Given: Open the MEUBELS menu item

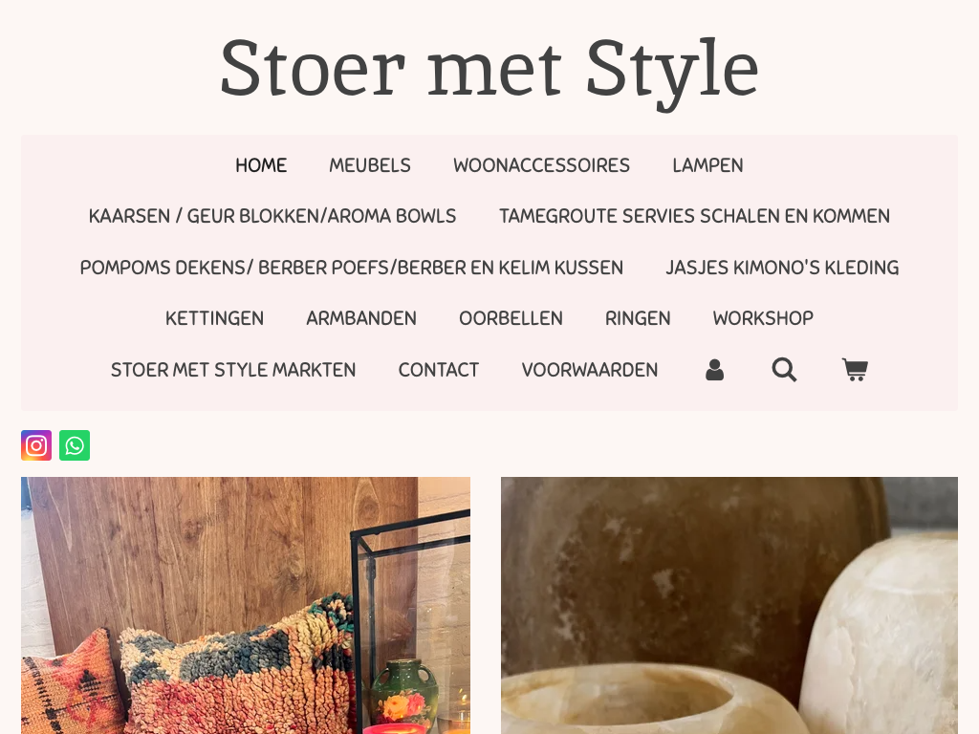Looking at the screenshot, I should (370, 165).
